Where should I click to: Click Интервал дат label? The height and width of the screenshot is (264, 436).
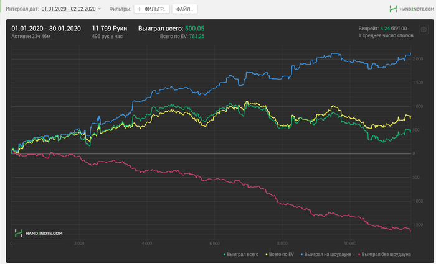click(22, 9)
